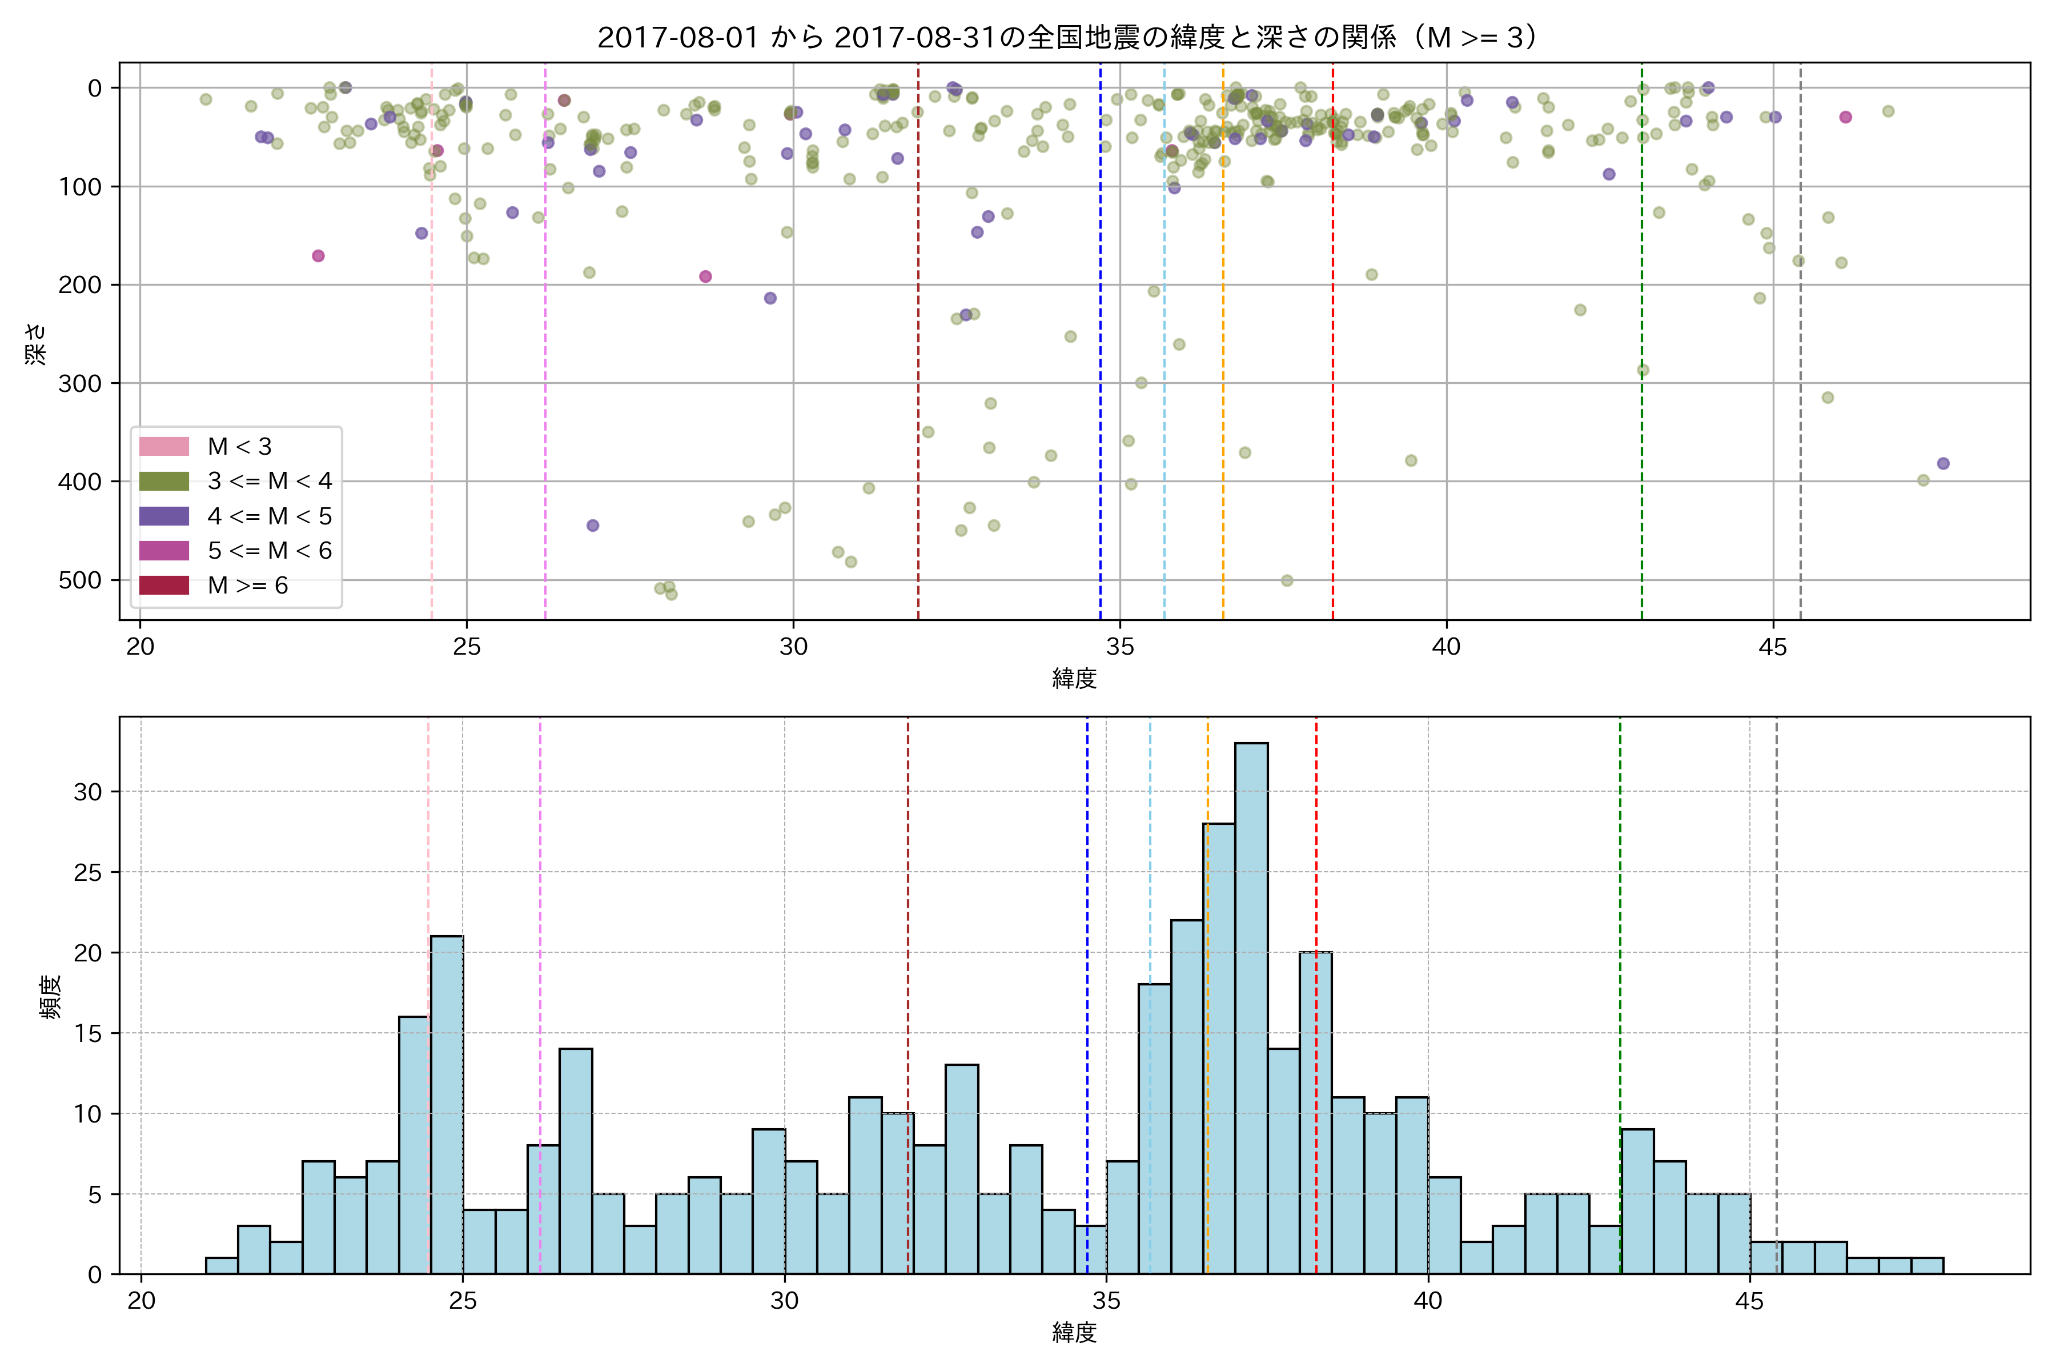
Task: Click the magenta 5 <= M < 6 swatch
Action: tap(163, 551)
